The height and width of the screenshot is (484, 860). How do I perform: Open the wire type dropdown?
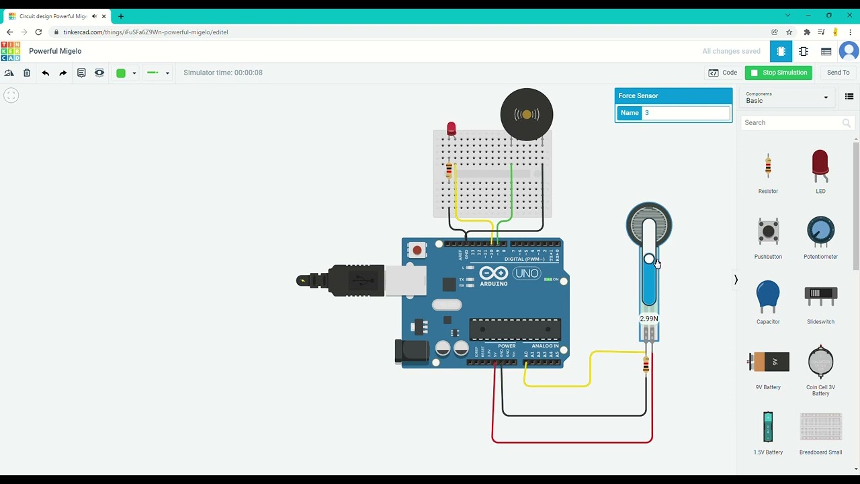(x=159, y=73)
